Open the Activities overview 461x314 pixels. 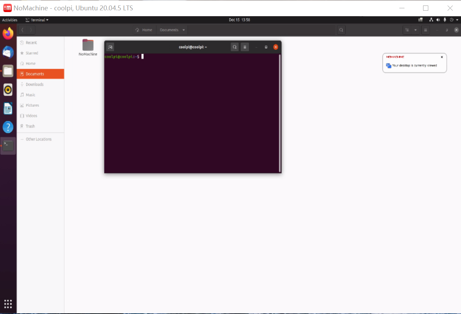(10, 20)
